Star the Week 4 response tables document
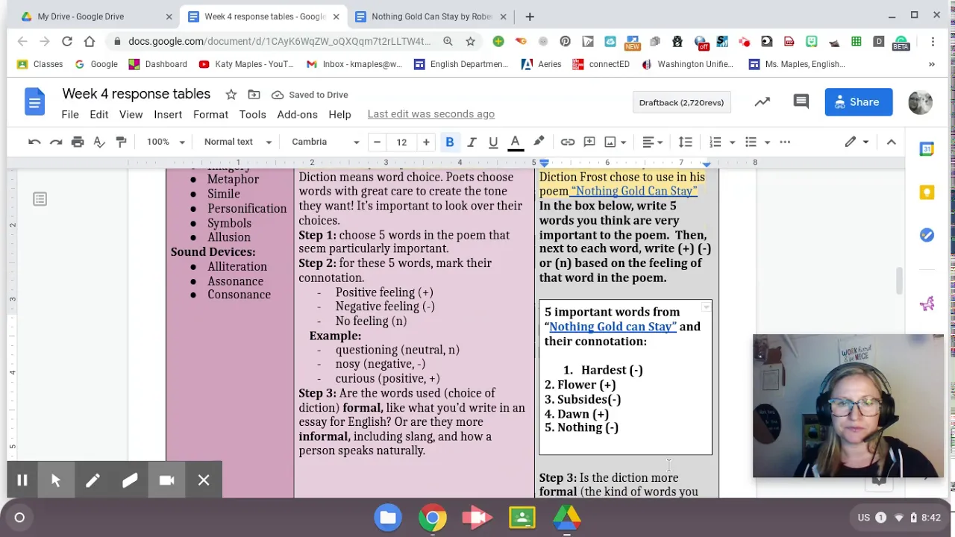Viewport: 955px width, 537px height. [x=231, y=95]
